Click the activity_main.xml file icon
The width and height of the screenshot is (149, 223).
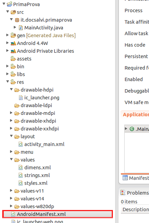[x=21, y=144]
